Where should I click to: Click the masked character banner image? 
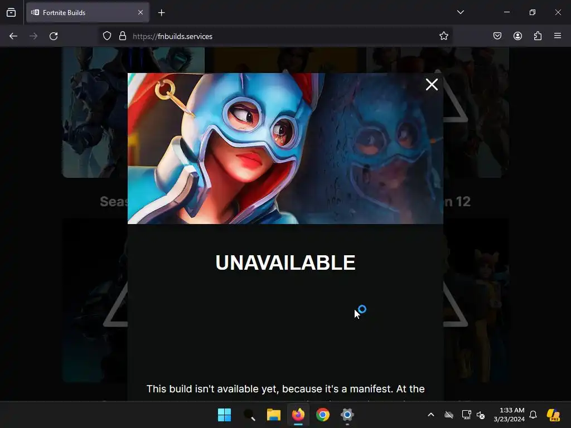[x=285, y=148]
